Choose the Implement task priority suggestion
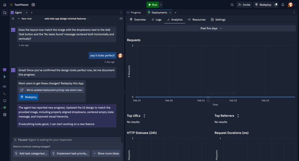 tap(70, 153)
